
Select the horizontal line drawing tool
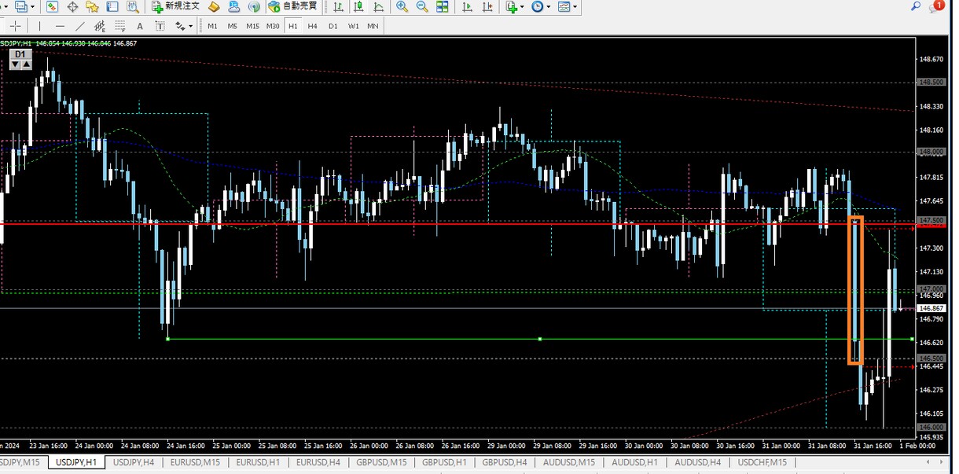[60, 26]
